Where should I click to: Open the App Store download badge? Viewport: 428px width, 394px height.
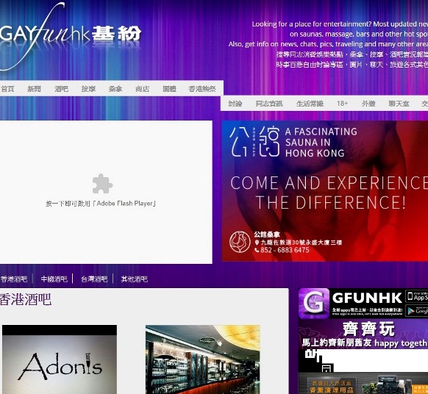coord(417,295)
